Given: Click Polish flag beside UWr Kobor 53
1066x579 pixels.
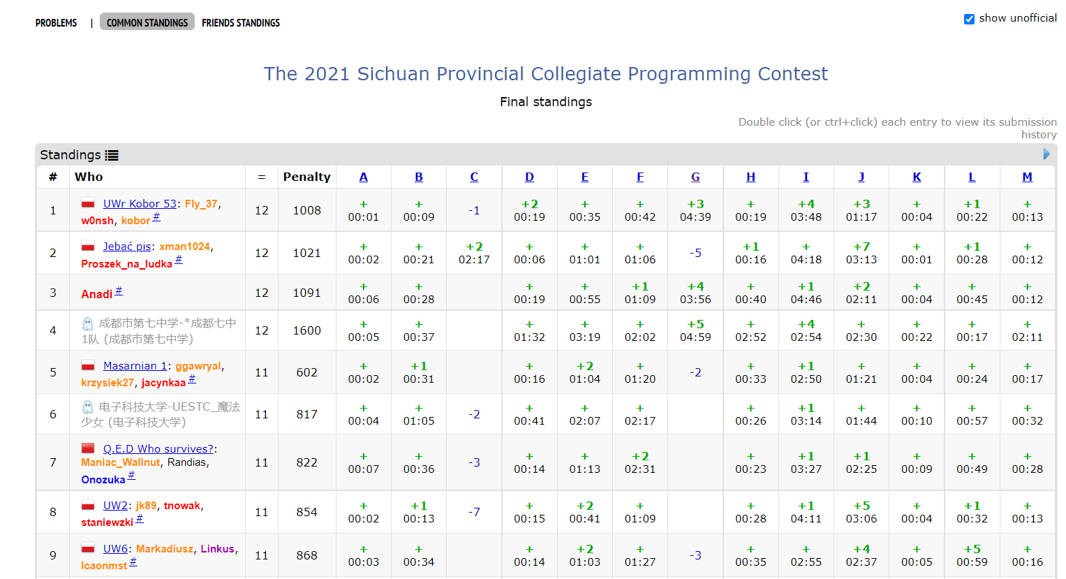Looking at the screenshot, I should click(88, 204).
